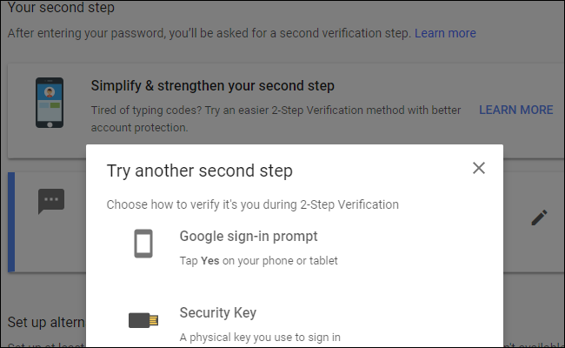The width and height of the screenshot is (565, 348).
Task: Click Tired of typing codes description text
Action: coord(276,118)
